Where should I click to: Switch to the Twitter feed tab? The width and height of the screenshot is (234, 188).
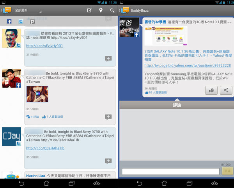point(21,21)
